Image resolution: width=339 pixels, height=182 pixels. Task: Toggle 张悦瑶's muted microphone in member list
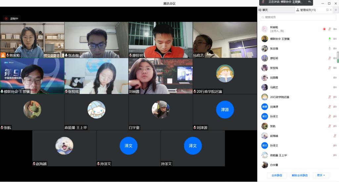329,68
